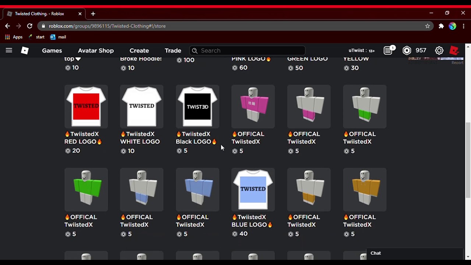Click the Roblox logo home icon
This screenshot has width=471, height=265.
[x=25, y=50]
